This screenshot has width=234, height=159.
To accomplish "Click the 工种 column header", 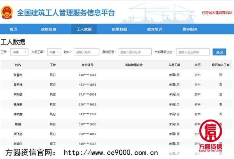I will (53, 65).
